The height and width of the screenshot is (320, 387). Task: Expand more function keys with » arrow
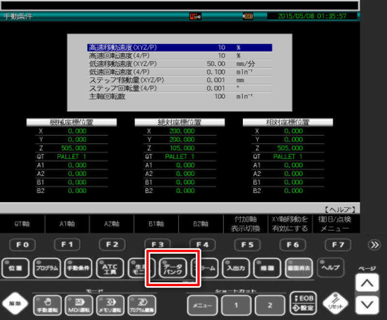[x=375, y=245]
